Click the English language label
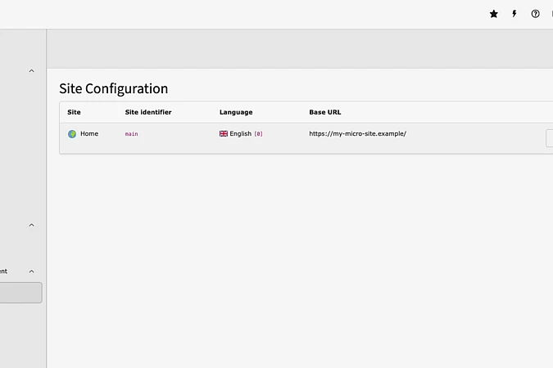This screenshot has height=368, width=553. click(240, 133)
